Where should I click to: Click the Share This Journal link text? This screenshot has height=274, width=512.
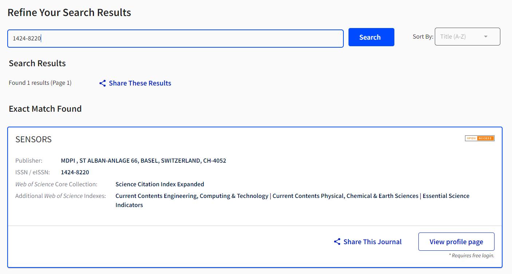point(372,242)
